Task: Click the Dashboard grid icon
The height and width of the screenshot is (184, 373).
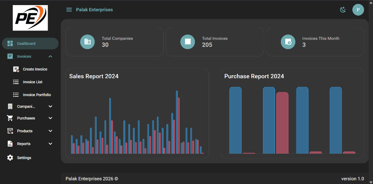Action: click(10, 43)
